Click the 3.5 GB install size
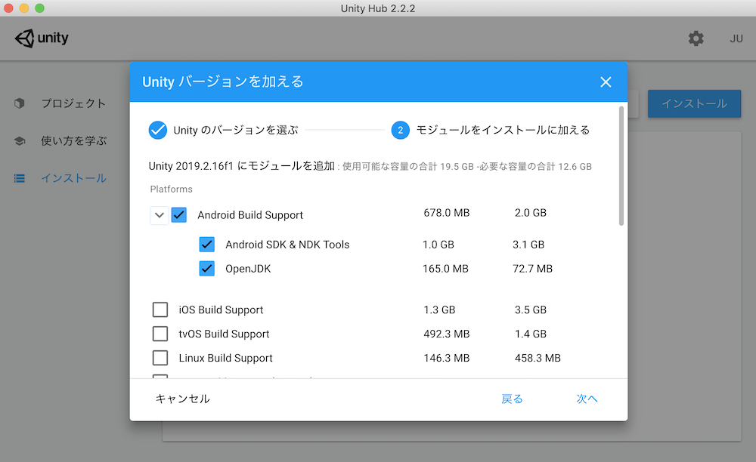This screenshot has width=756, height=462. (531, 310)
